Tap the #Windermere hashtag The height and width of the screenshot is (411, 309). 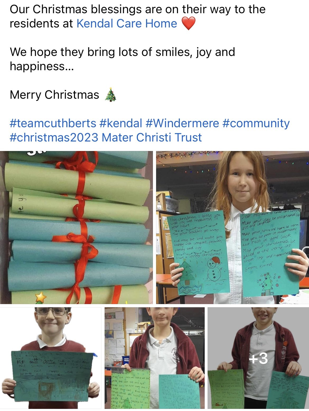click(182, 123)
